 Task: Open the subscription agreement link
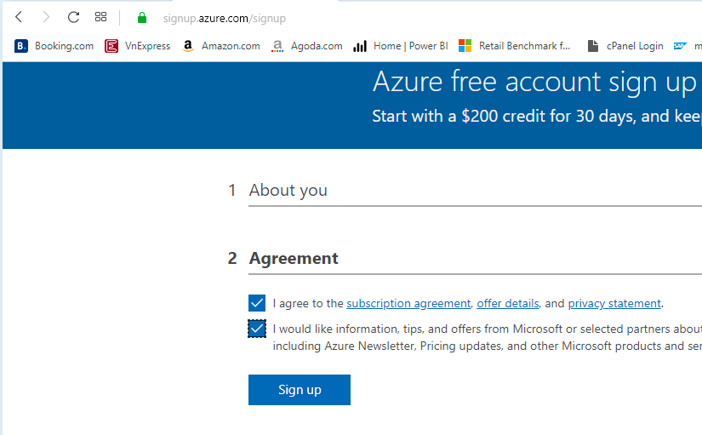[408, 304]
